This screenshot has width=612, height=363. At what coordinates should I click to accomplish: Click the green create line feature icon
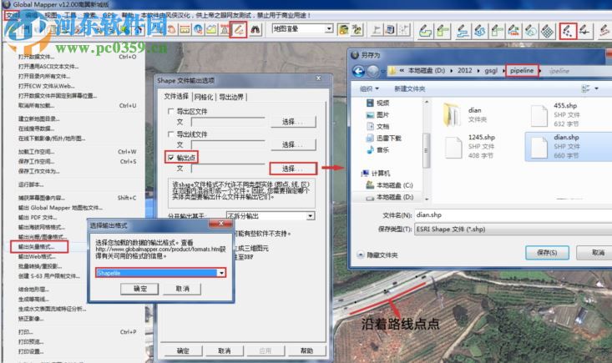(443, 31)
